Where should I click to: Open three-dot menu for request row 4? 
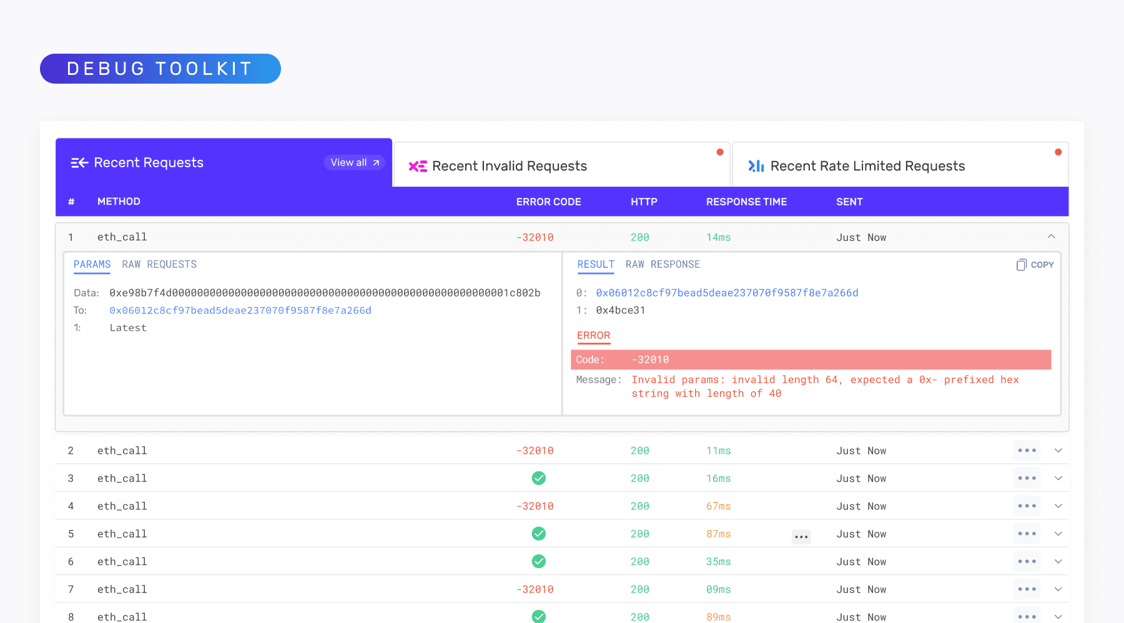[1027, 506]
